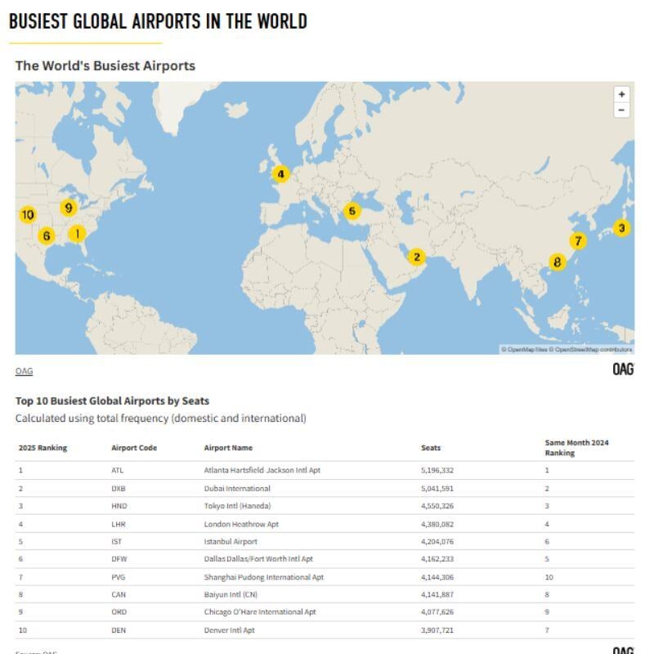This screenshot has height=654, width=654.
Task: Click the 2025 Ranking column header
Action: pos(43,448)
